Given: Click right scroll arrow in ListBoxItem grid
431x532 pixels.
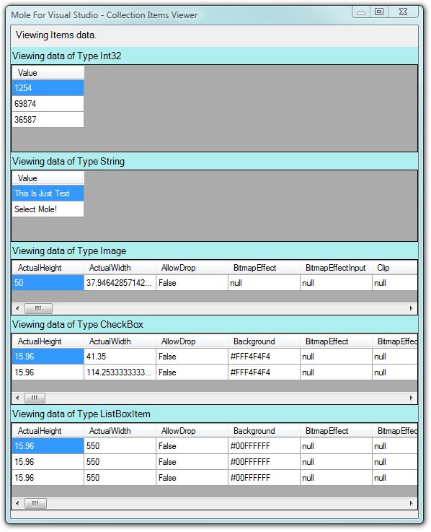Looking at the screenshot, I should pos(411,503).
